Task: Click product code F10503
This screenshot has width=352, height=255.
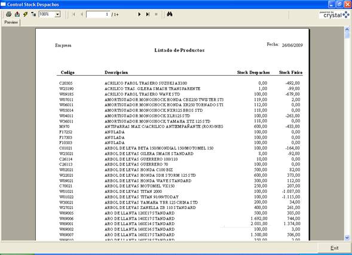Action: [x=66, y=143]
